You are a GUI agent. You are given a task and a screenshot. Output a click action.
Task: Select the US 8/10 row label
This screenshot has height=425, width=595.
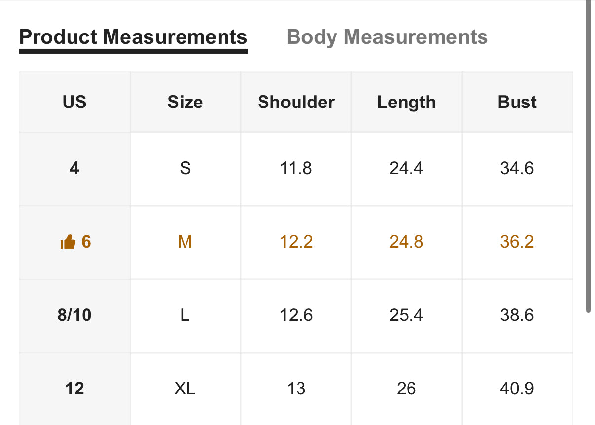tap(74, 315)
